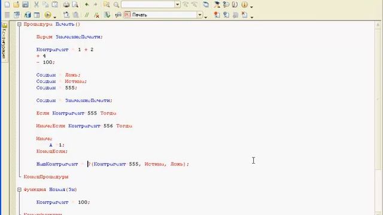Start debugging with the yellow play icon

point(48,15)
